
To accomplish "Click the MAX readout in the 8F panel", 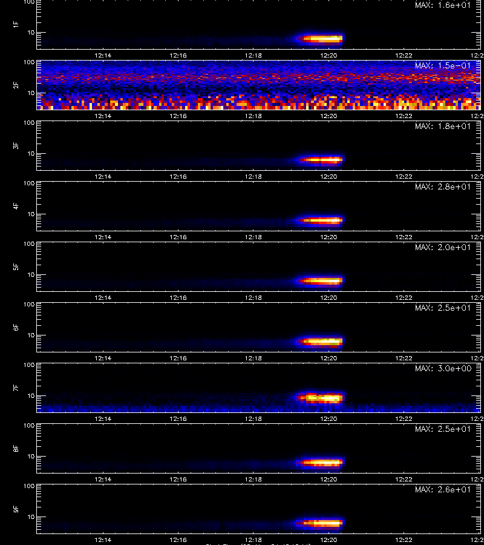I will (443, 429).
